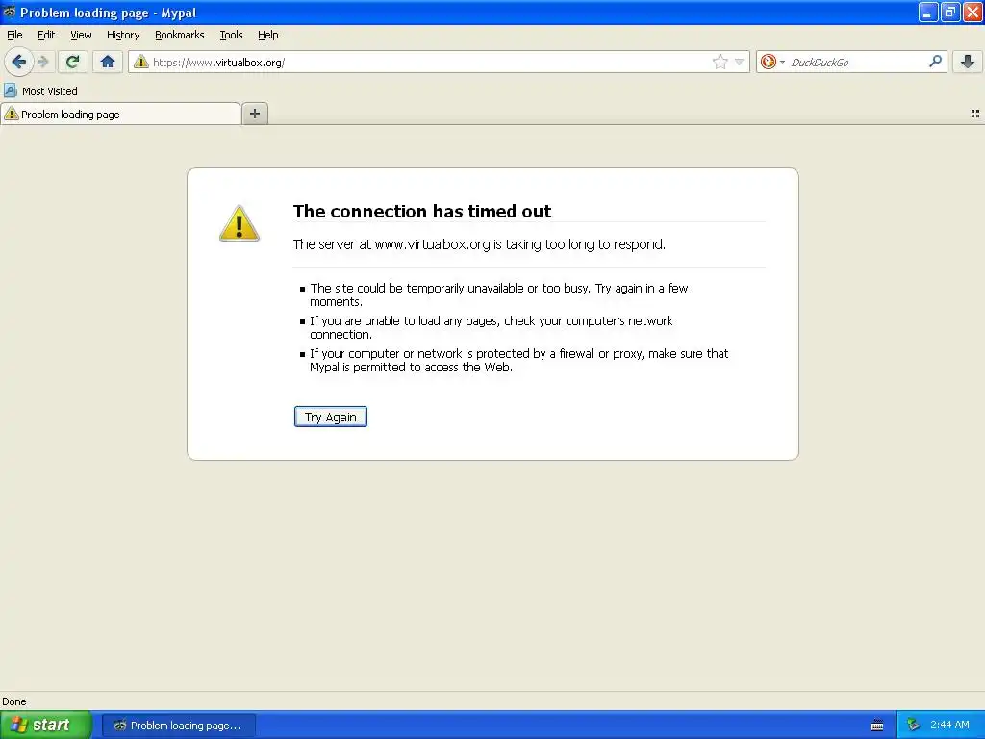Viewport: 985px width, 739px height.
Task: Open a new tab with plus button
Action: click(254, 114)
